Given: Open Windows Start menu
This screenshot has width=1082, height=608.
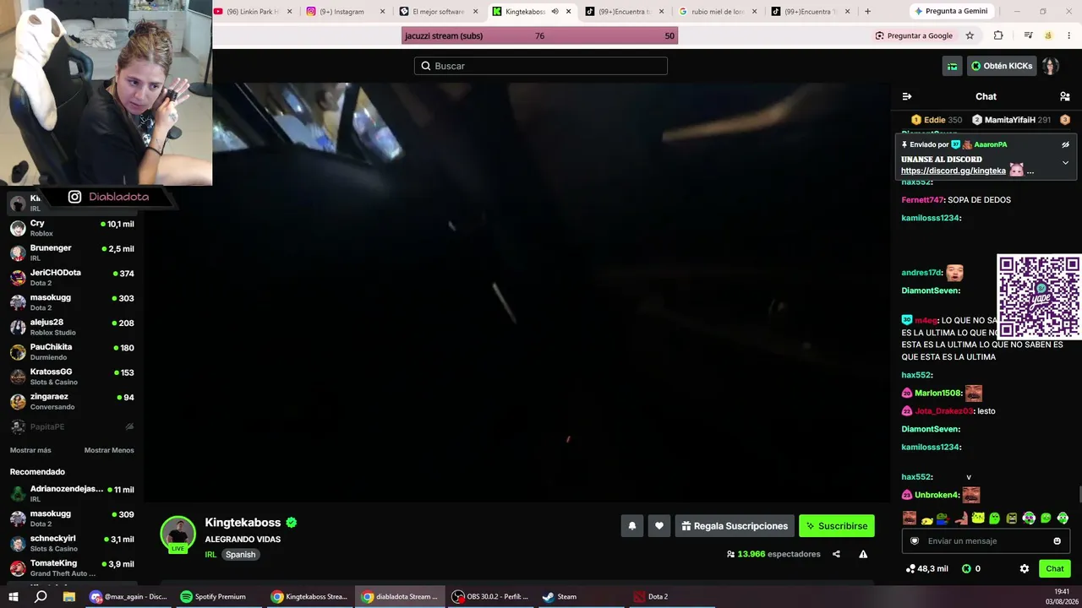Looking at the screenshot, I should click(x=14, y=597).
